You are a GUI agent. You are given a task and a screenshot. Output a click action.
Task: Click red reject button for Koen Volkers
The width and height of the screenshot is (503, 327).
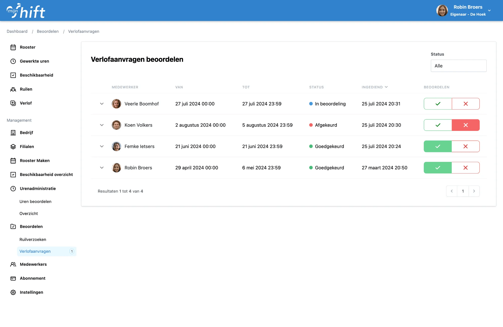(466, 125)
